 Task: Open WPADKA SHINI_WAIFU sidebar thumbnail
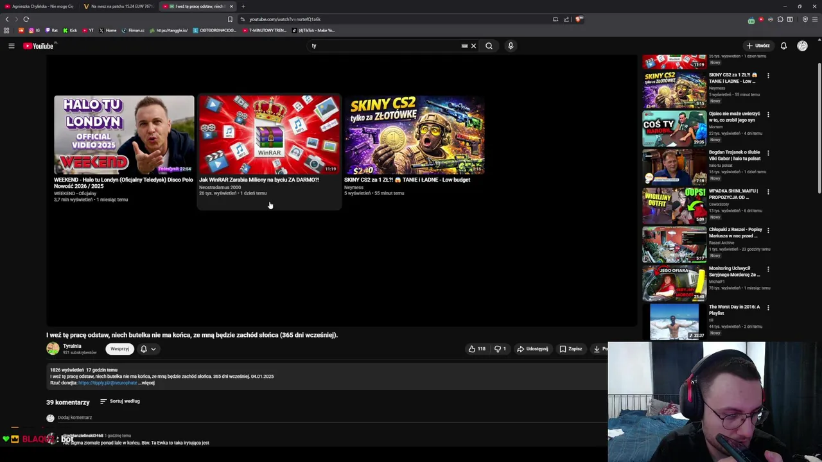tap(674, 205)
